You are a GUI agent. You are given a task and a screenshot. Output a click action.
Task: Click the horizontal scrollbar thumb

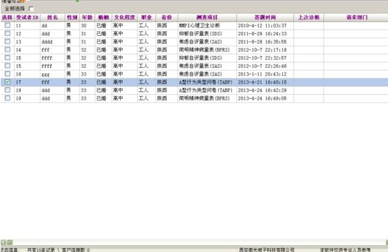tap(9, 242)
